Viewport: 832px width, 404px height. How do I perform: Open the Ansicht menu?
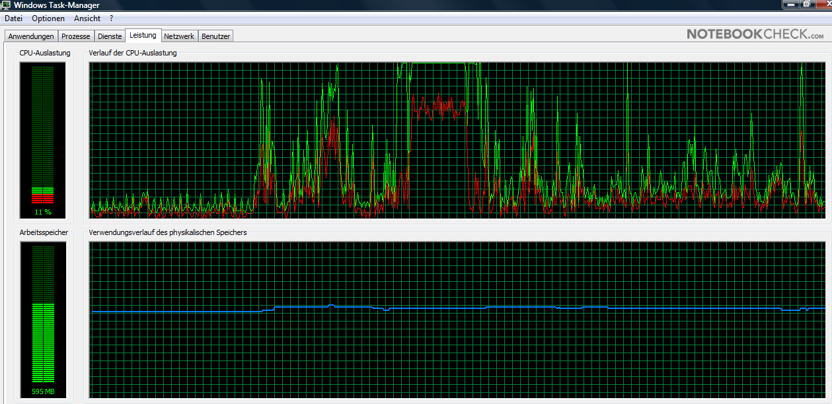[x=87, y=18]
